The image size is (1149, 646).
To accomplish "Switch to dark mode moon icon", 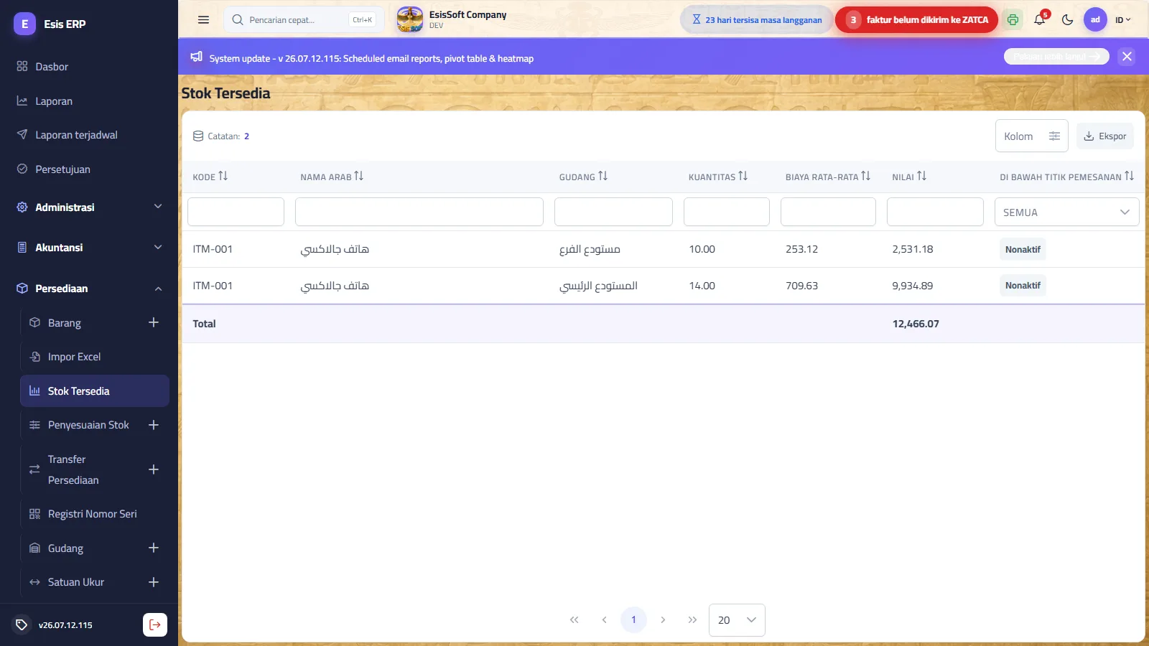I will pos(1067,20).
